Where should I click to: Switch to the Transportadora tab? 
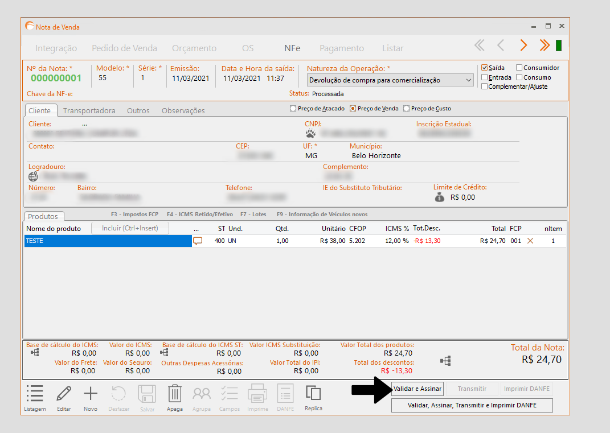pos(89,110)
